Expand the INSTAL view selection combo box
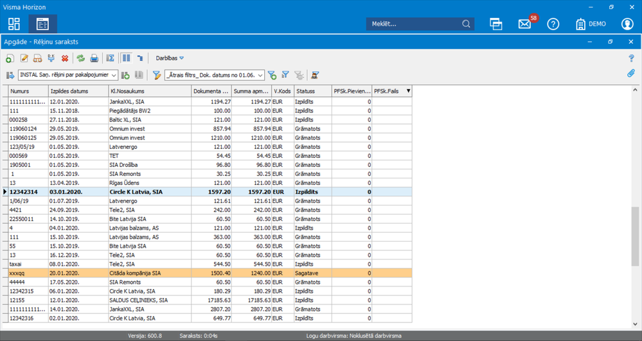Viewport: 642px width, 341px height. click(x=114, y=75)
